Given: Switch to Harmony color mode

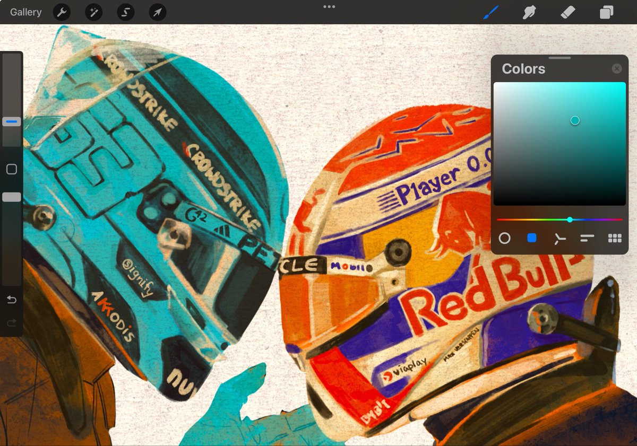Looking at the screenshot, I should [x=559, y=239].
